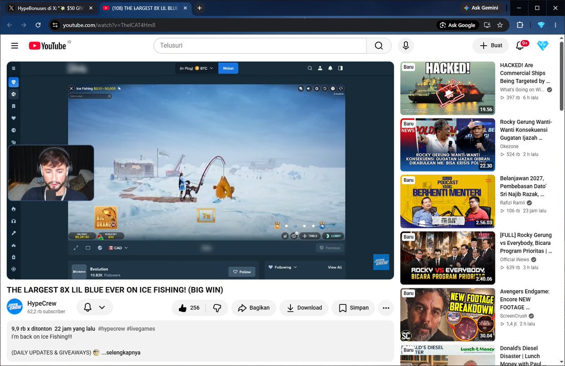The image size is (565, 366).
Task: Go to YouTube home via logo
Action: (x=47, y=46)
